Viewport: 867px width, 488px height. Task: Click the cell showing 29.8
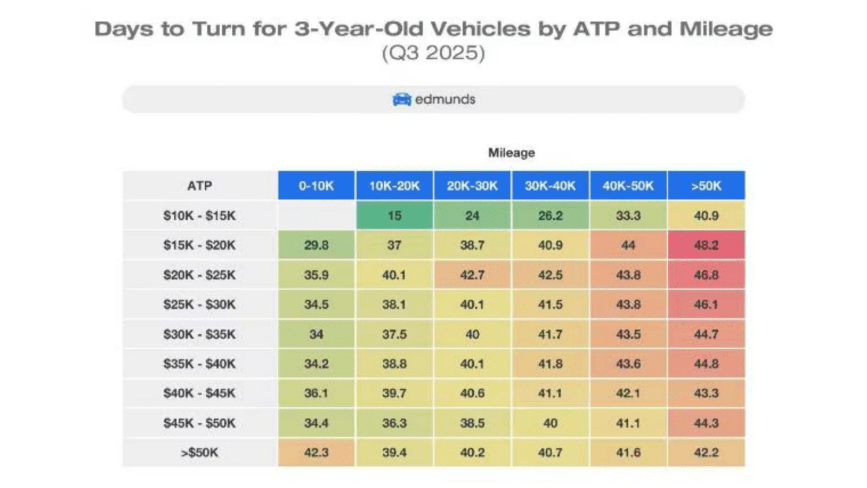[x=316, y=245]
